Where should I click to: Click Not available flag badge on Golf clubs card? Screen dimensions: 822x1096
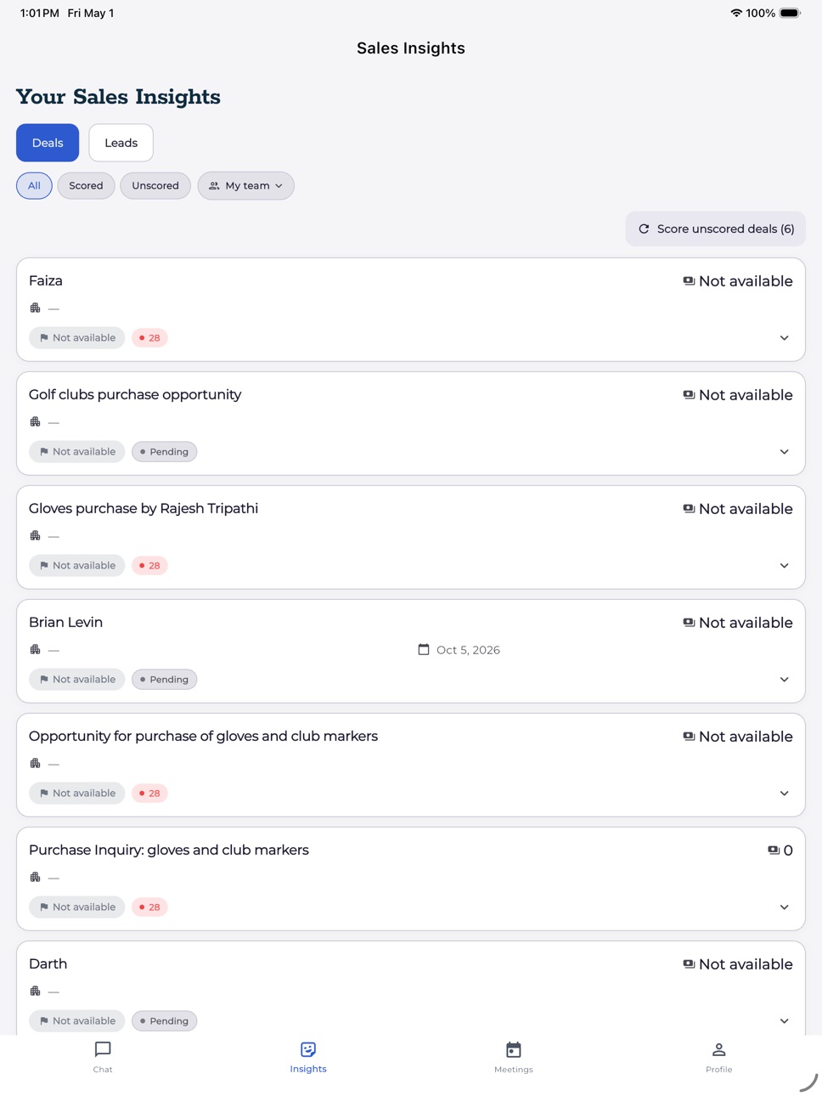click(77, 452)
